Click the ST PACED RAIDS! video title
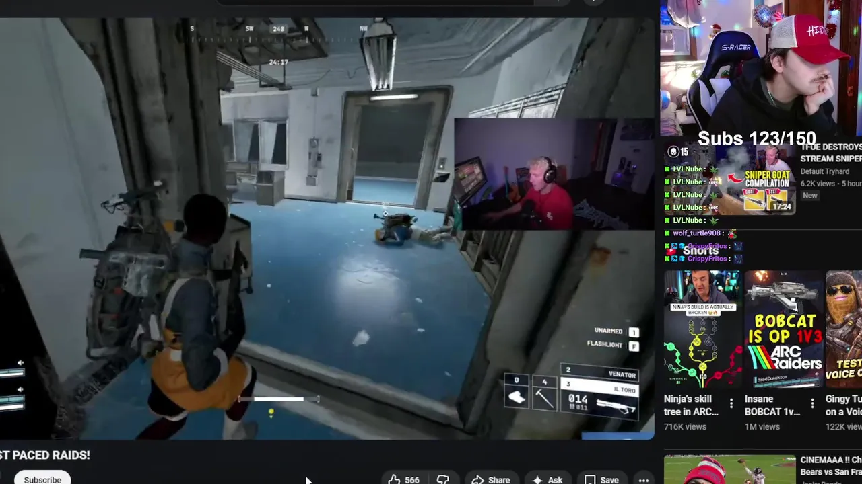Viewport: 862px width, 484px height. pyautogui.click(x=44, y=455)
